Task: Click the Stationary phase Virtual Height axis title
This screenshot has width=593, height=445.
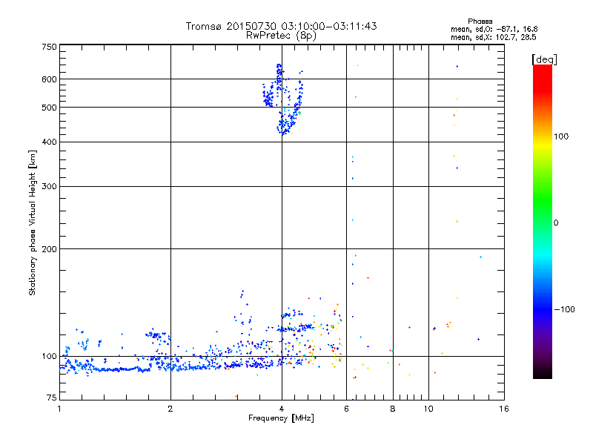Action: coord(32,222)
